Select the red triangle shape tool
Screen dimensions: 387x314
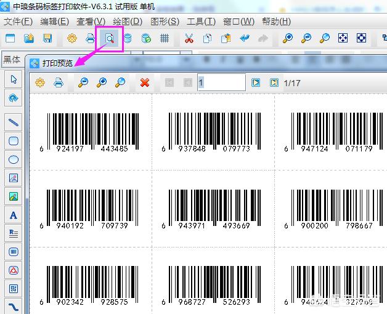pyautogui.click(x=14, y=270)
